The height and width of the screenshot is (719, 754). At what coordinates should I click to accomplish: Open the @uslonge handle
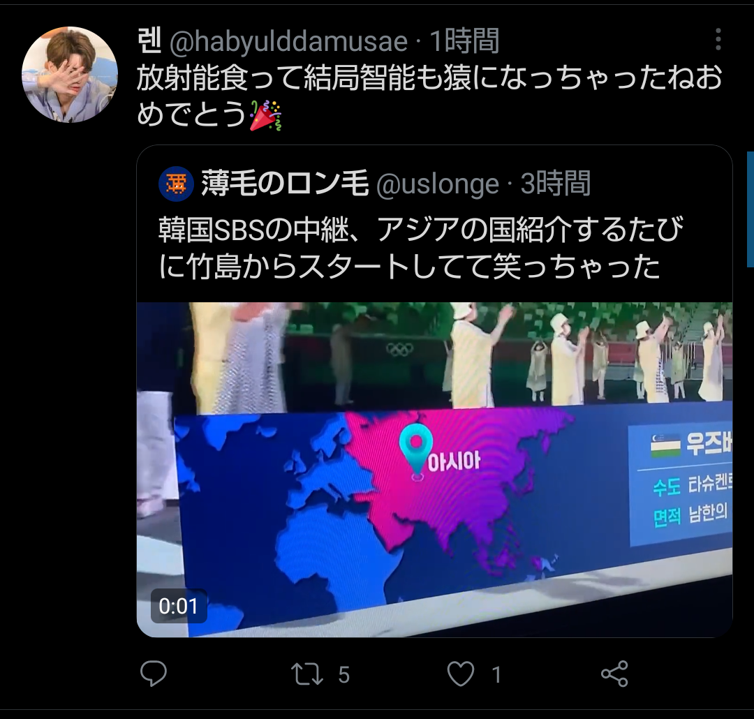point(438,184)
